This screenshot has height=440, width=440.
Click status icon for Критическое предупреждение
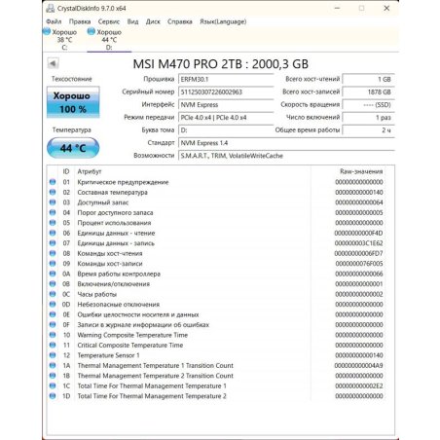click(x=53, y=182)
